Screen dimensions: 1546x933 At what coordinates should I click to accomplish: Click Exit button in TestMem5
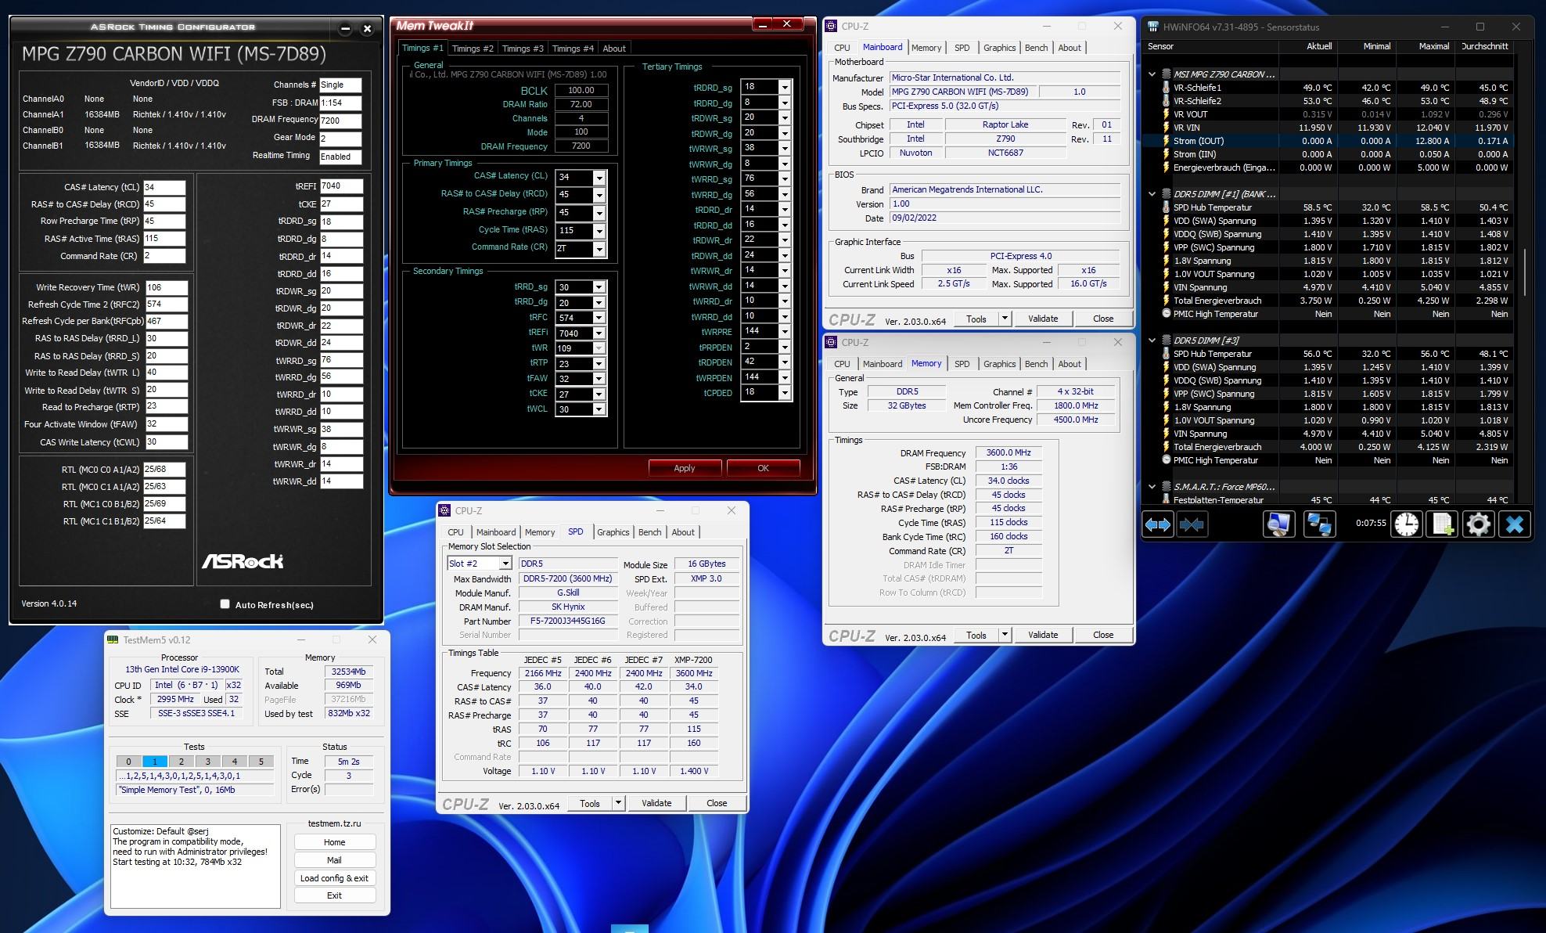tap(334, 895)
